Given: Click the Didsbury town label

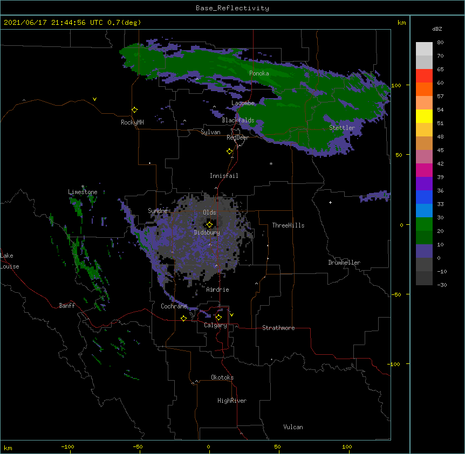Looking at the screenshot, I should tap(207, 232).
